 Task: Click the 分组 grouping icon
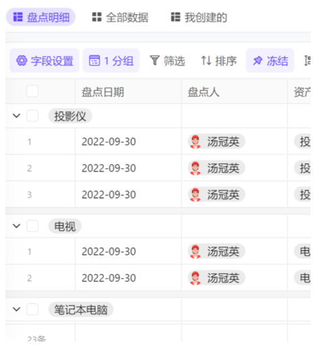[x=95, y=61]
